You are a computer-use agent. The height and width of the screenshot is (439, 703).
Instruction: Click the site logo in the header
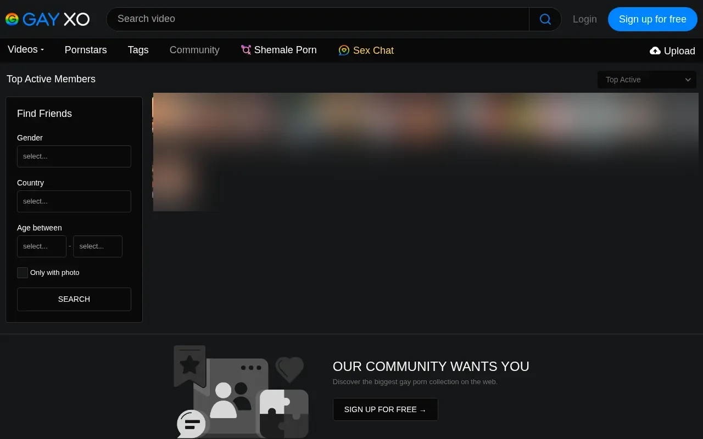point(47,19)
